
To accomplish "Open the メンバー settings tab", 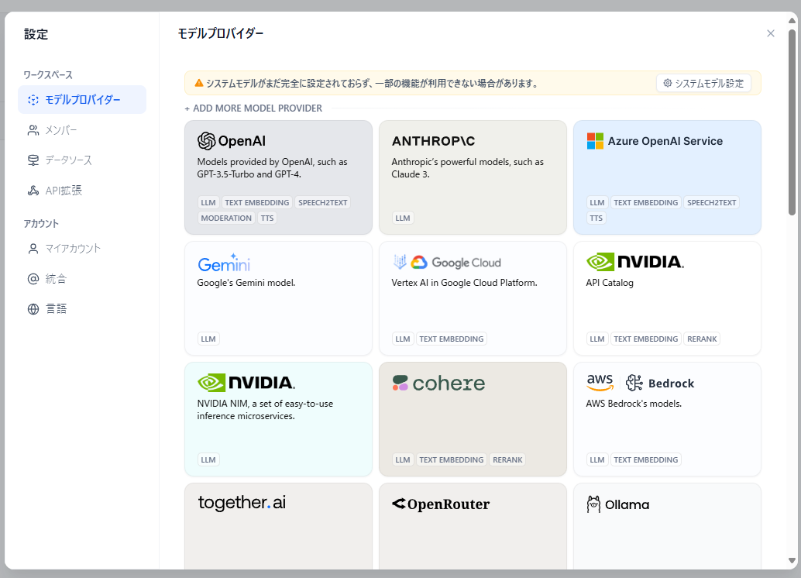I will 82,130.
